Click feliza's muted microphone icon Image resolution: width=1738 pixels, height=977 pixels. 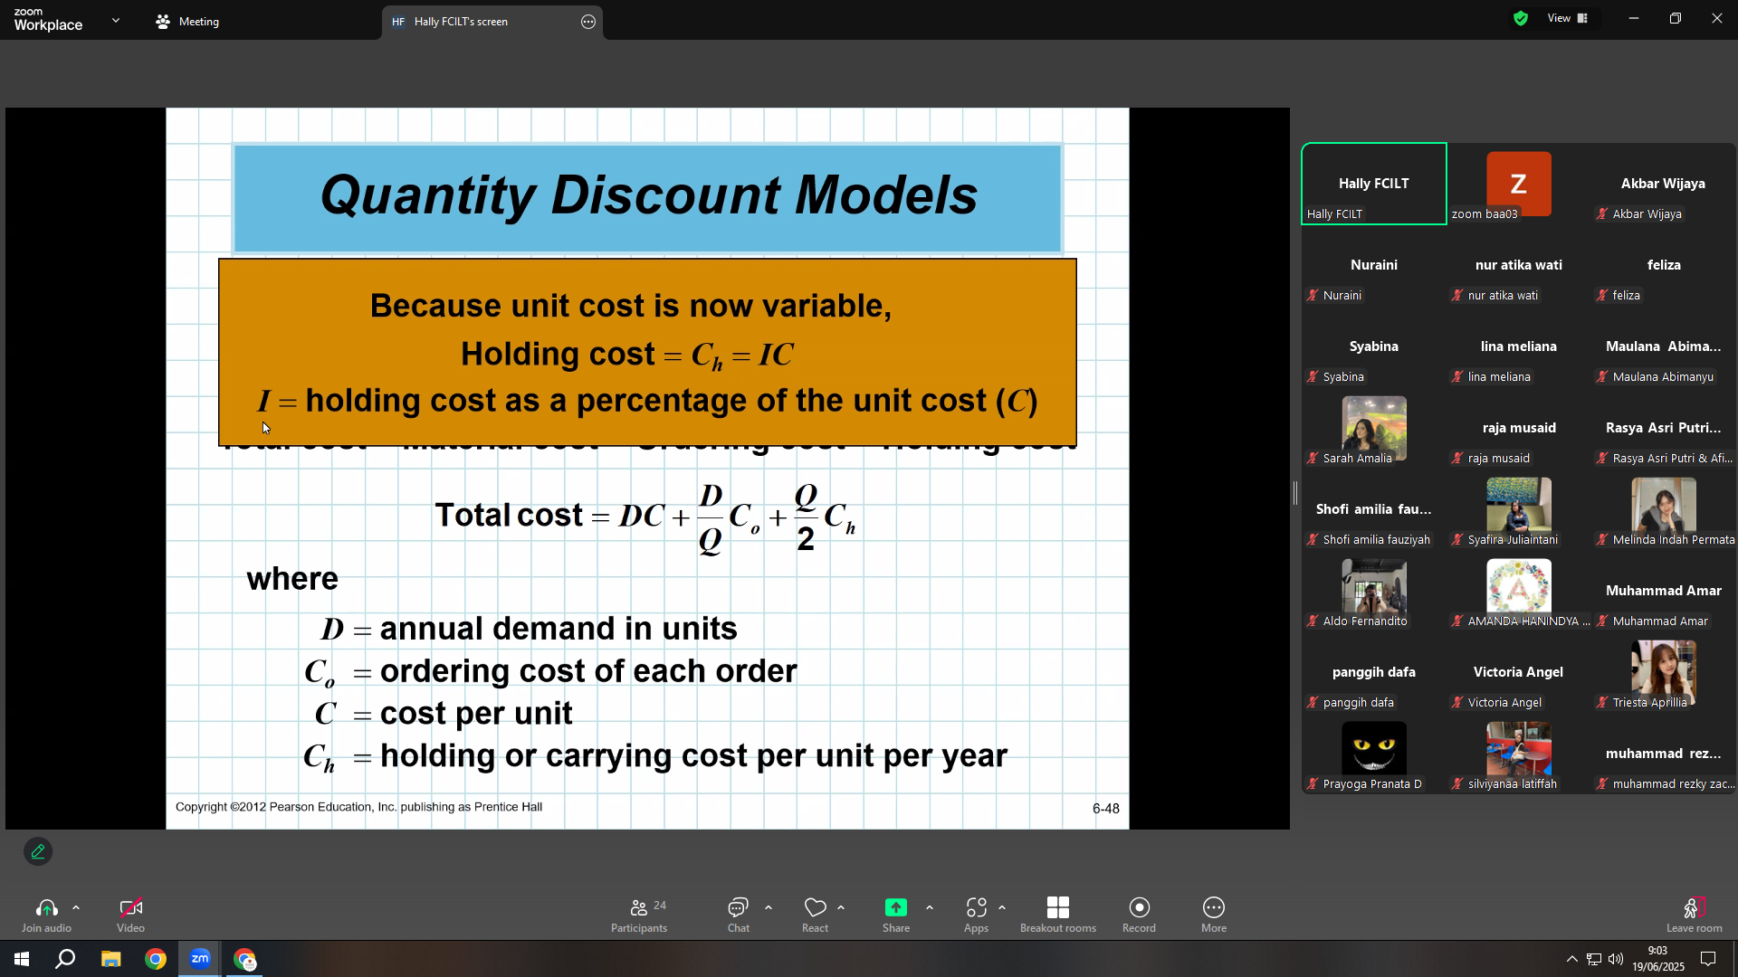(1602, 296)
